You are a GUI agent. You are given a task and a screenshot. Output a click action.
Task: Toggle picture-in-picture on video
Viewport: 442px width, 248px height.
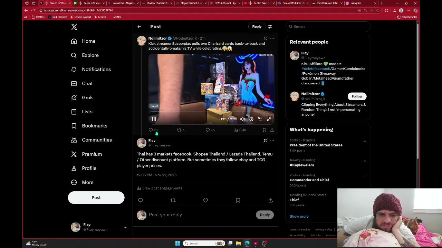point(260,119)
